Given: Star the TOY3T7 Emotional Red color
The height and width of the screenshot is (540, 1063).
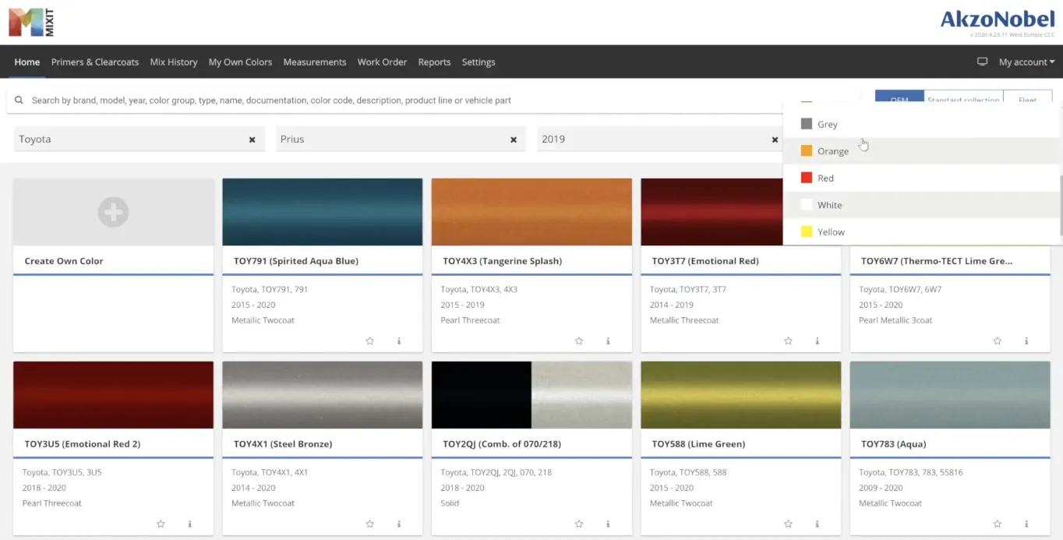Looking at the screenshot, I should 788,341.
